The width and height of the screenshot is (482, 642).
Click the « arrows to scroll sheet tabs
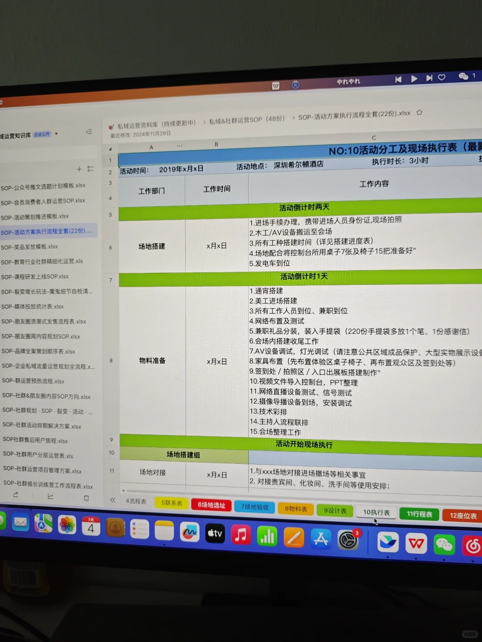(x=113, y=500)
